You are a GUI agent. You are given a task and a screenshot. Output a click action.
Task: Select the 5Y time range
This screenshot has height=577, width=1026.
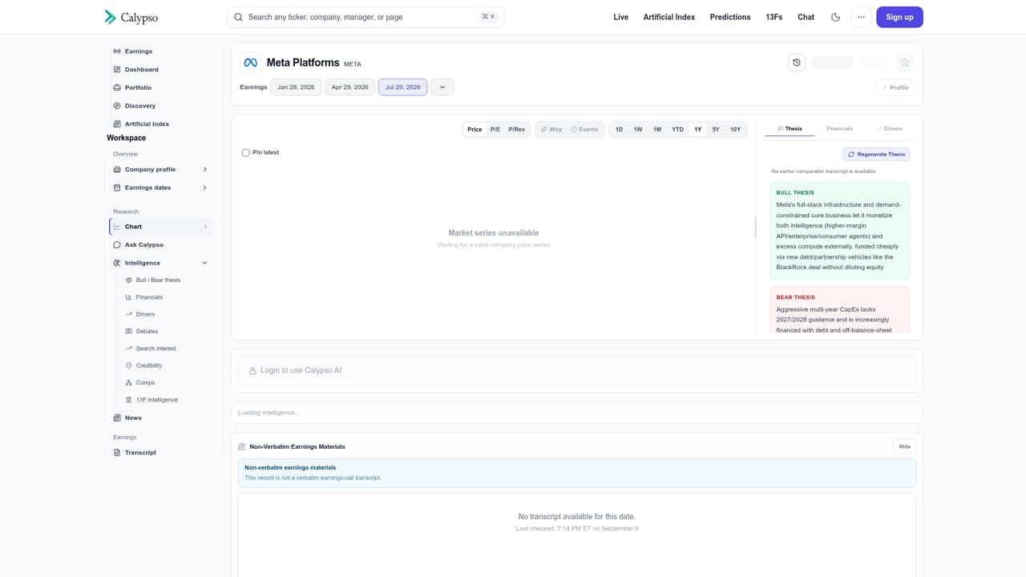pyautogui.click(x=716, y=129)
